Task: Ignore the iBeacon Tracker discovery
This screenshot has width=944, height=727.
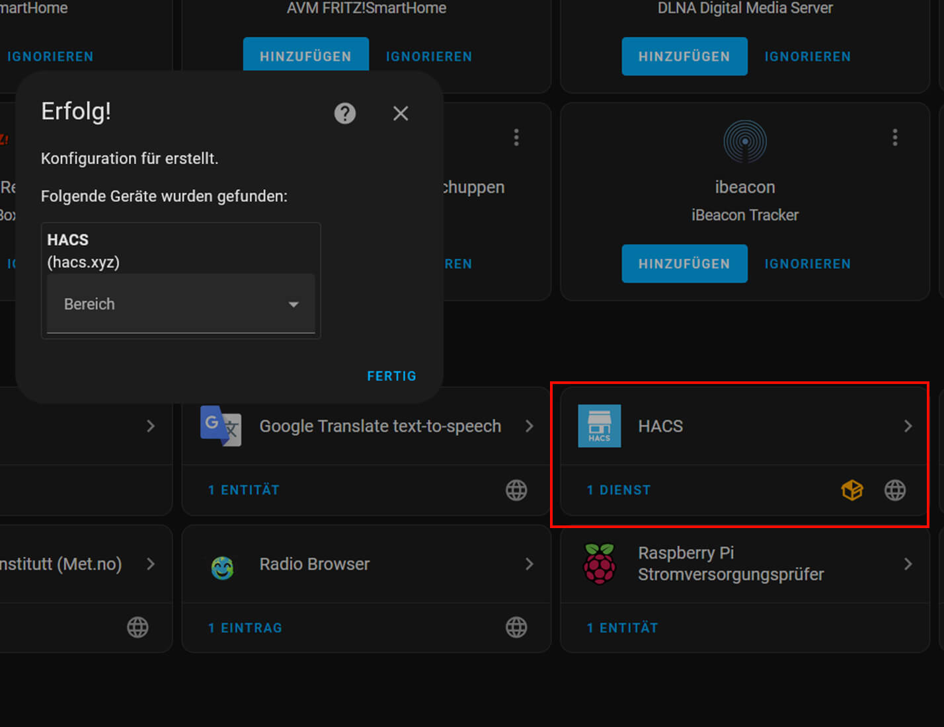Action: 807,264
